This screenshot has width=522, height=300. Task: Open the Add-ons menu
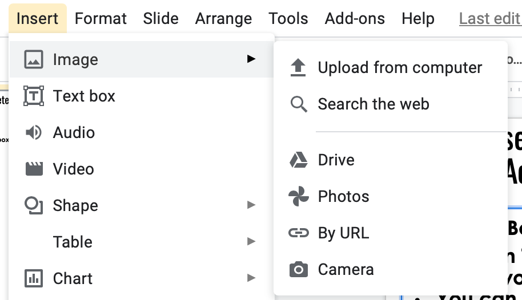(355, 18)
